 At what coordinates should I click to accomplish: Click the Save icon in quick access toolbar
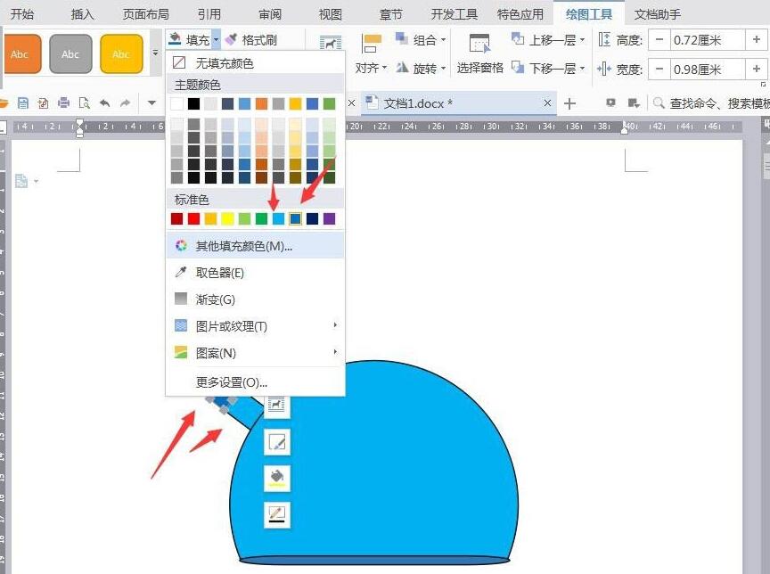(22, 102)
